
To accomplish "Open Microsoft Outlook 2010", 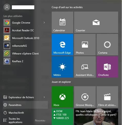I will pos(25,38).
